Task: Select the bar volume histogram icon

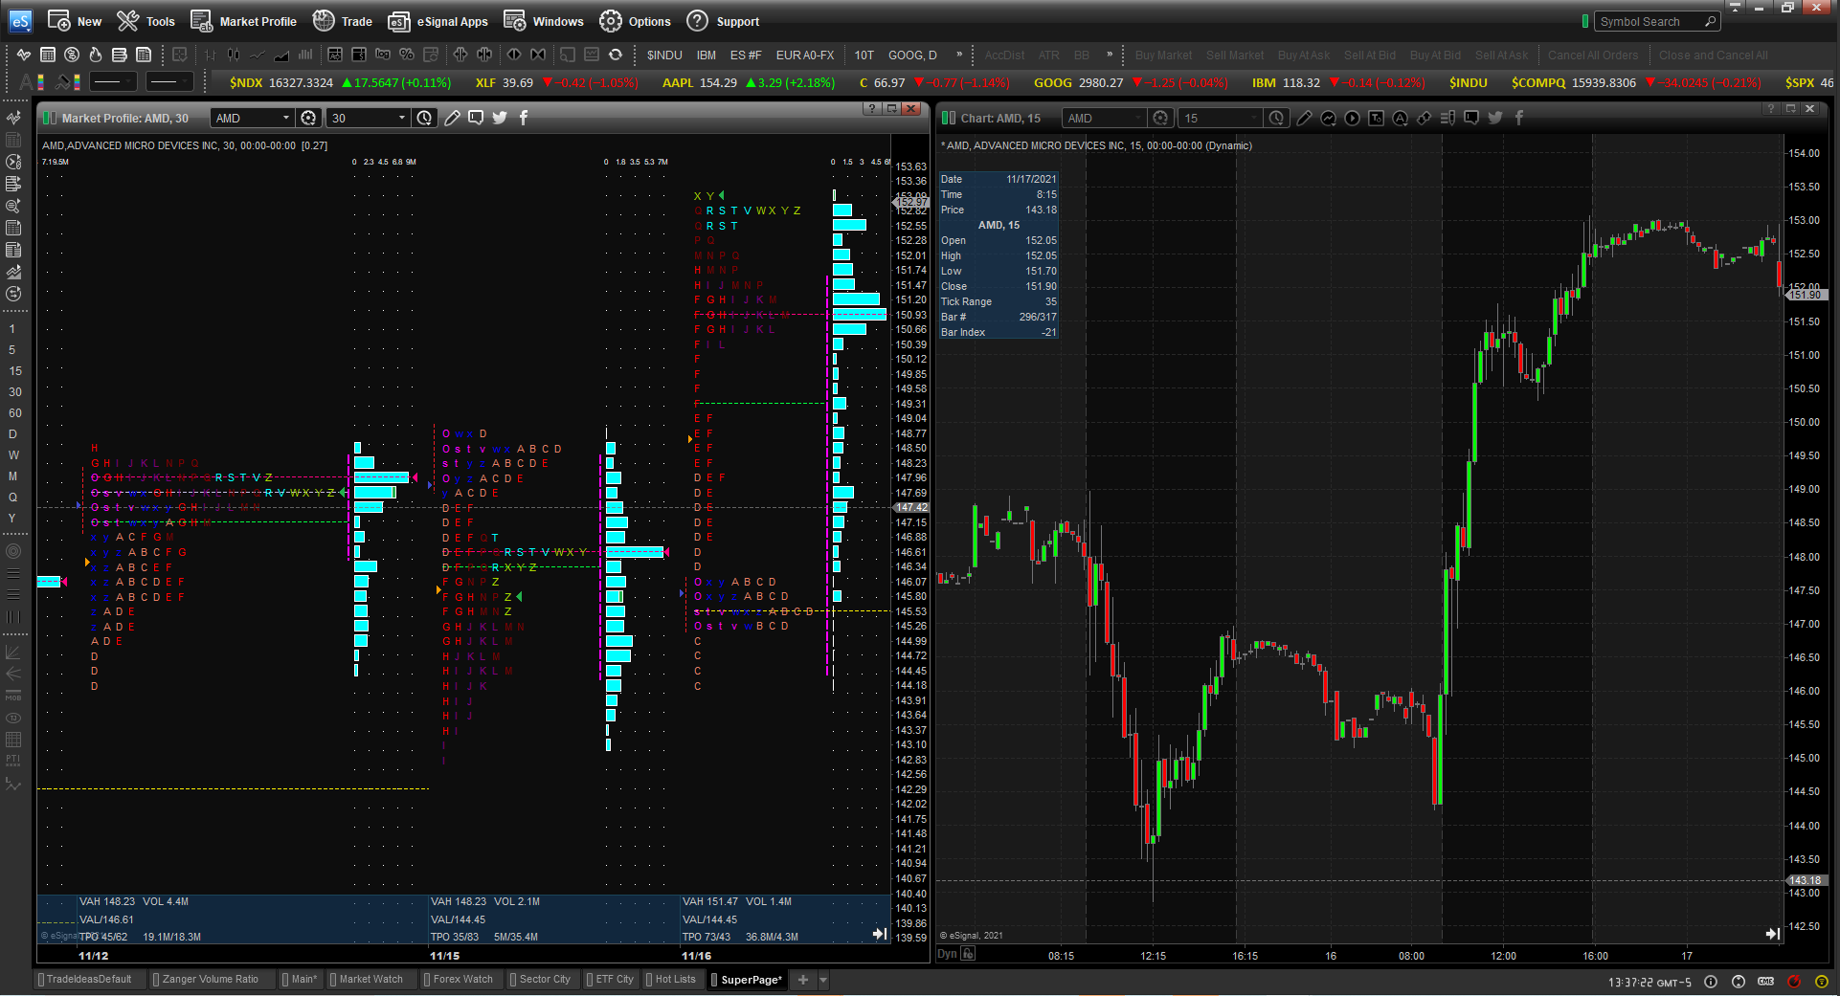Action: [304, 55]
